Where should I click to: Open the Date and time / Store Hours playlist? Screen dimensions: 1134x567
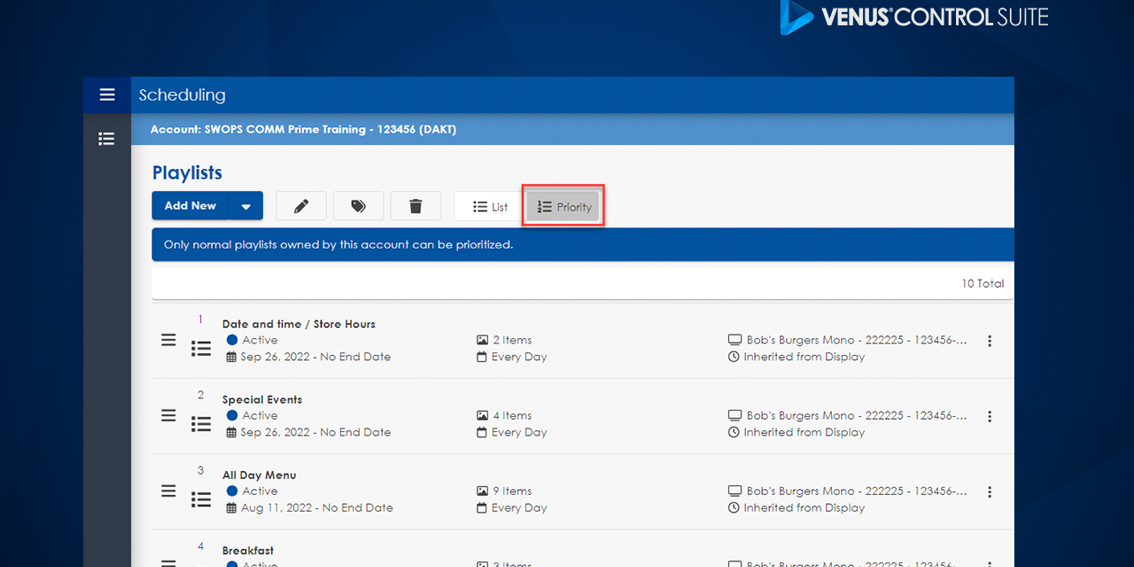[x=298, y=324]
